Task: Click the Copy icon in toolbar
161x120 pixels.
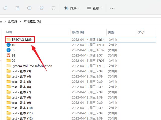Action: tap(5, 8)
